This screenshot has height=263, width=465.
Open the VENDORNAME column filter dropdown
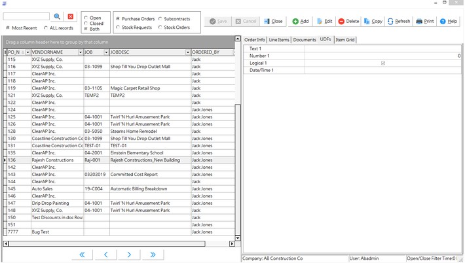point(81,52)
